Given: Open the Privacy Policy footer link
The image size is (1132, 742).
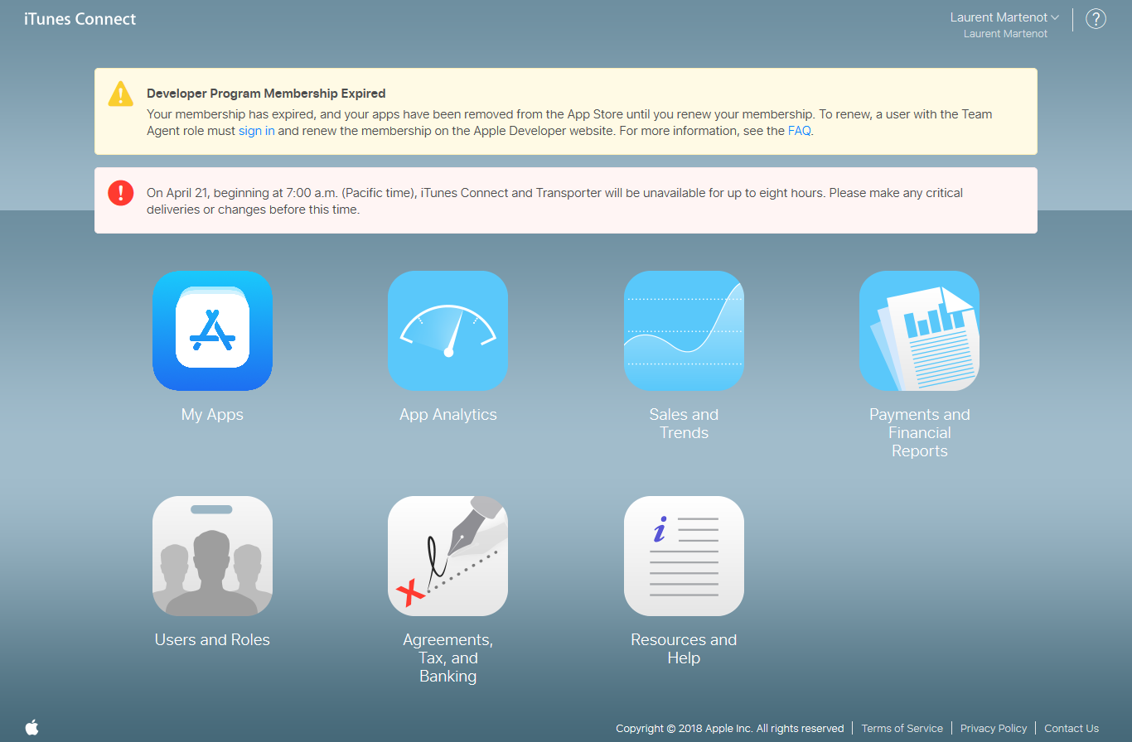Looking at the screenshot, I should point(994,729).
